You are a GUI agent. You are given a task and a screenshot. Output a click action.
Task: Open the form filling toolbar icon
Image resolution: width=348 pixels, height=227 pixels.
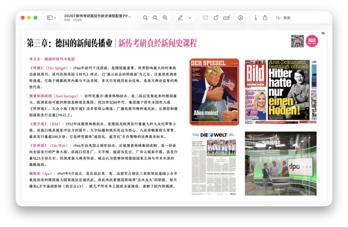(x=227, y=18)
